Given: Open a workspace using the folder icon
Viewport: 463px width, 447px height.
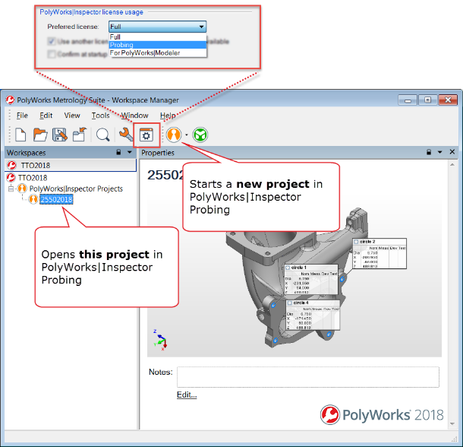Looking at the screenshot, I should (x=40, y=135).
